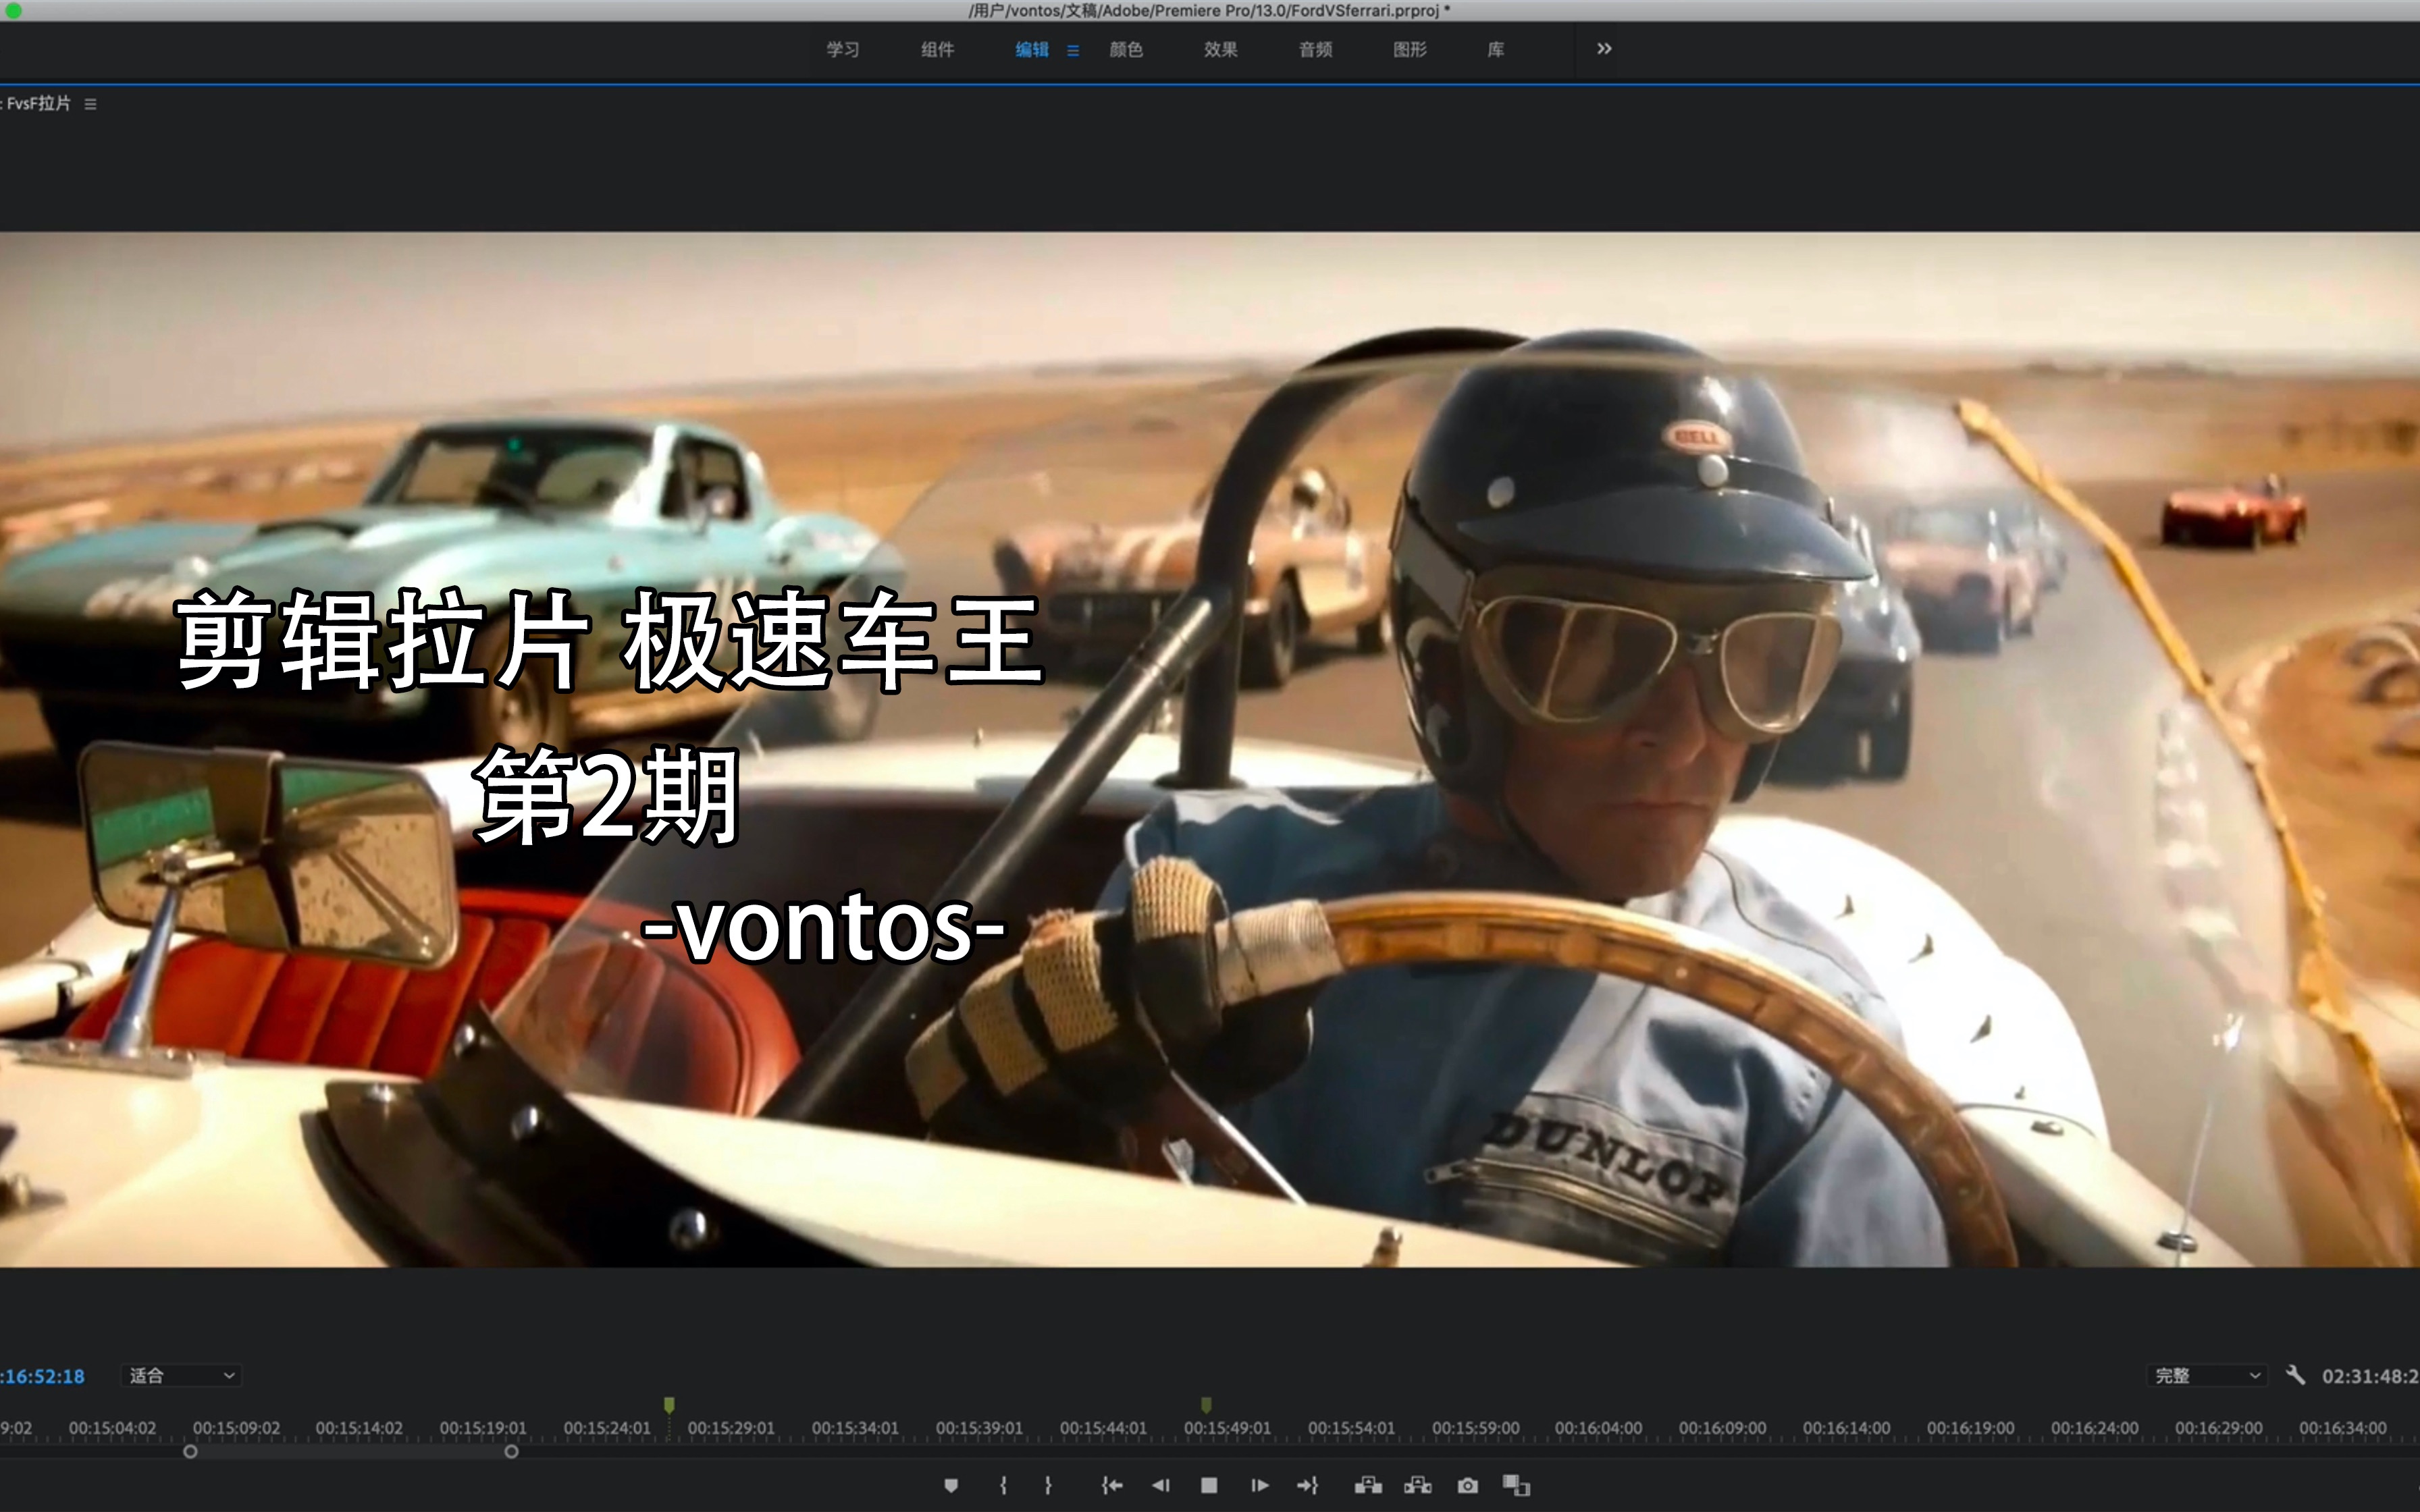Screen dimensions: 2420x1512
Task: Click left handle of ruler zoom scrollbar
Action: pyautogui.click(x=190, y=1451)
